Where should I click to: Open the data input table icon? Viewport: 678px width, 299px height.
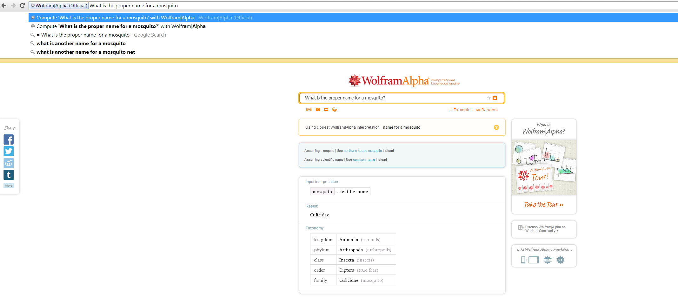tap(326, 109)
